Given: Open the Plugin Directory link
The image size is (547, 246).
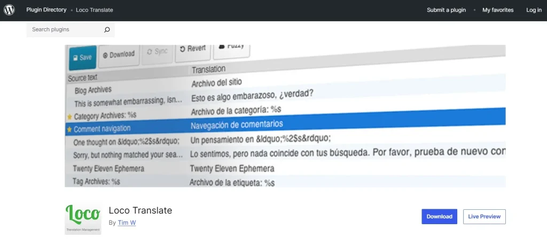Looking at the screenshot, I should point(46,10).
